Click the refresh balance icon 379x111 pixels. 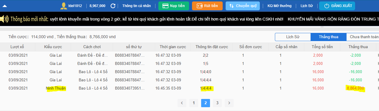113,6
